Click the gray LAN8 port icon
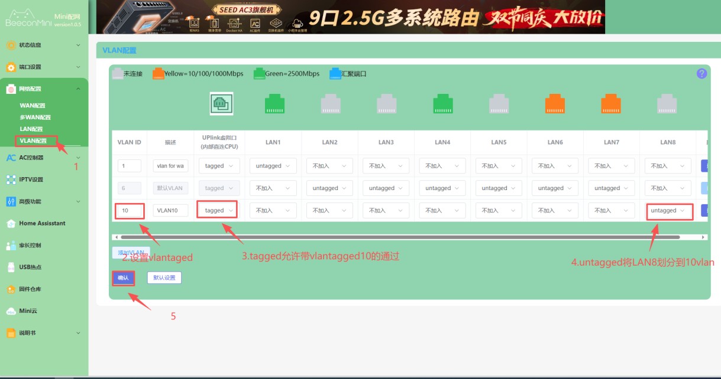The image size is (721, 379). [667, 104]
